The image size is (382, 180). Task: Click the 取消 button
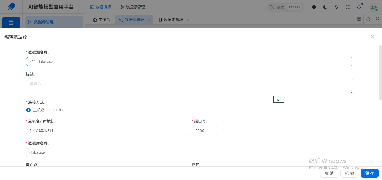(329, 173)
